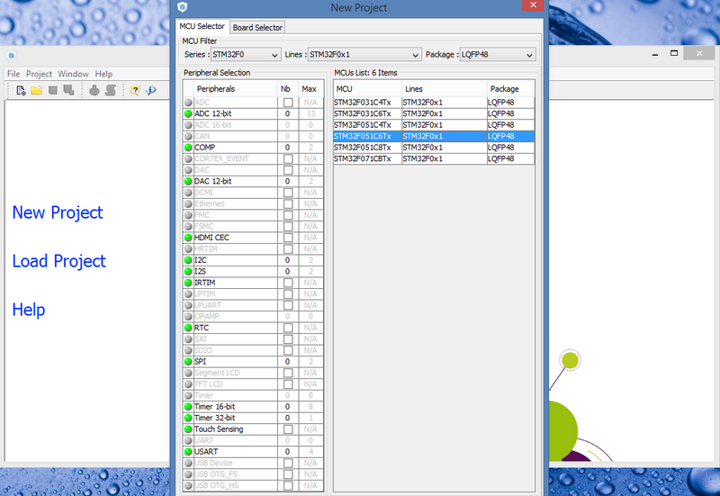
Task: Click the green status dot beside Timer 16-bit
Action: click(x=188, y=407)
